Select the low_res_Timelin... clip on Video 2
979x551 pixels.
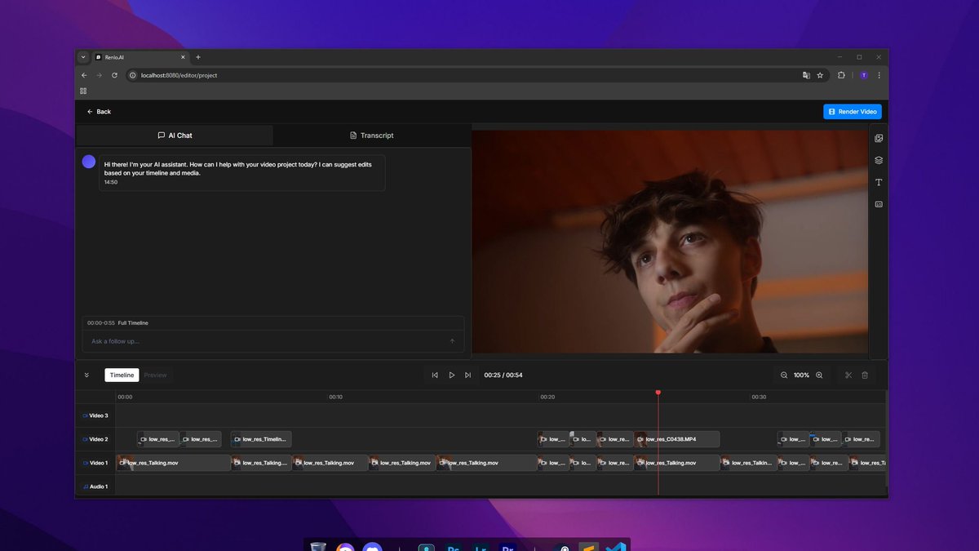260,439
